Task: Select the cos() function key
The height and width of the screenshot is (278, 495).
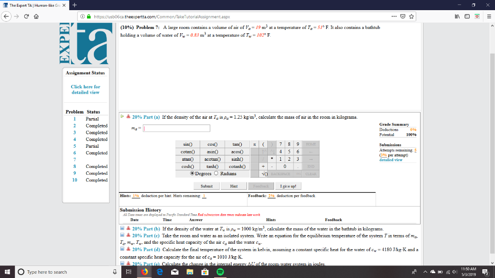Action: pyautogui.click(x=213, y=144)
